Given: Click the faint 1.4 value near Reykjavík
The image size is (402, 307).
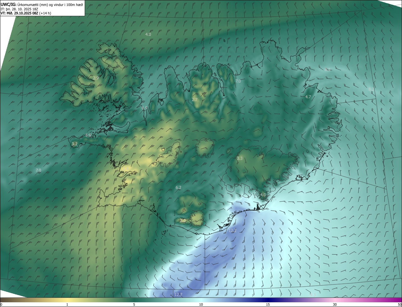Looking at the screenshot, I should [125, 168].
